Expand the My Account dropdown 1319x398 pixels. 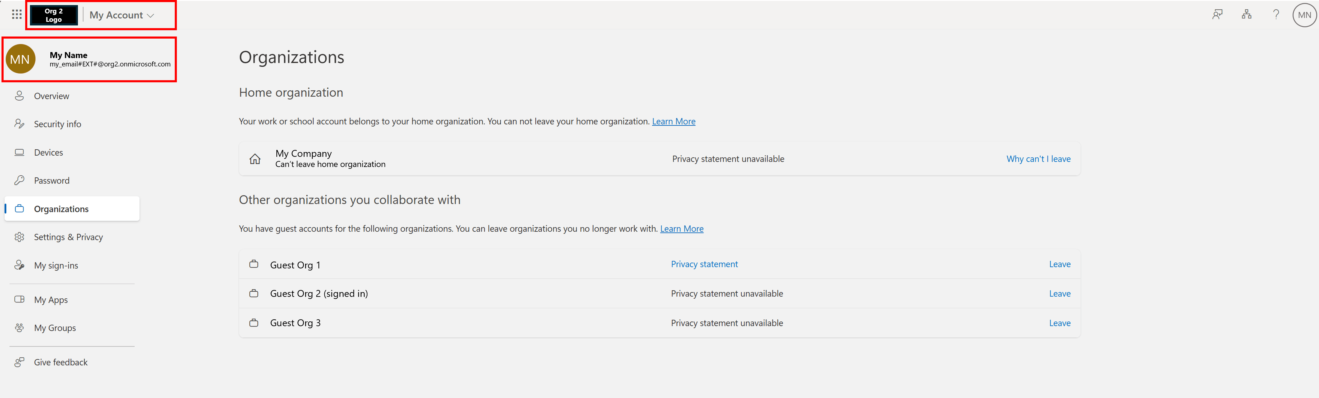coord(122,15)
